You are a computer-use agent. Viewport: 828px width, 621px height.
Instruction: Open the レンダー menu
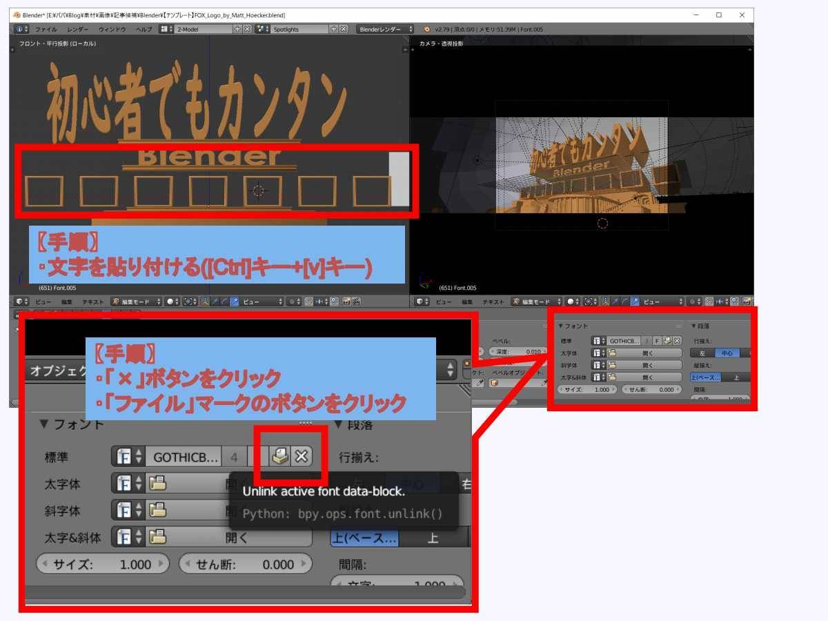[78, 29]
